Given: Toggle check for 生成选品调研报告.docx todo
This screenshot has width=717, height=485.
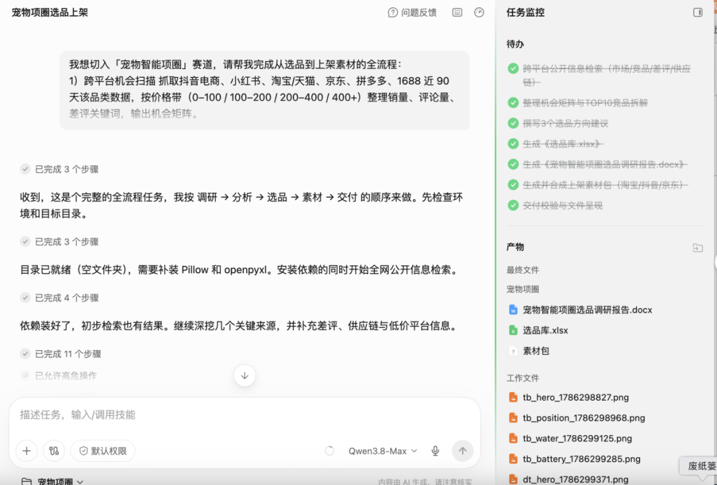Looking at the screenshot, I should click(x=513, y=164).
